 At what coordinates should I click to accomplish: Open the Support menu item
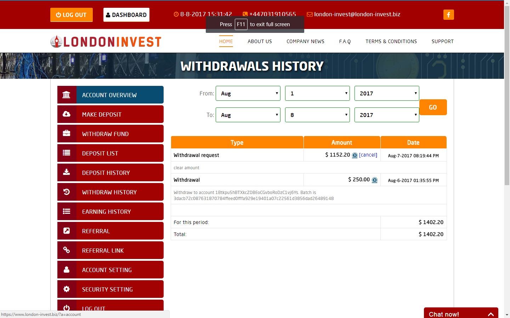point(442,41)
